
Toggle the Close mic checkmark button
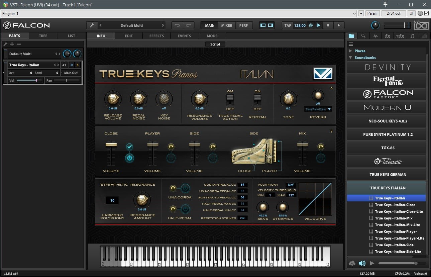pyautogui.click(x=129, y=147)
